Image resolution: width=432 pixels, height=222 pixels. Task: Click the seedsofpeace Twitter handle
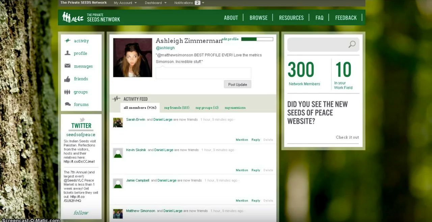81,135
